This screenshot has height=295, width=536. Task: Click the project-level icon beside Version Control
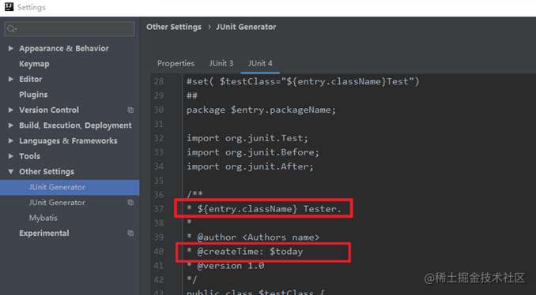tap(130, 110)
